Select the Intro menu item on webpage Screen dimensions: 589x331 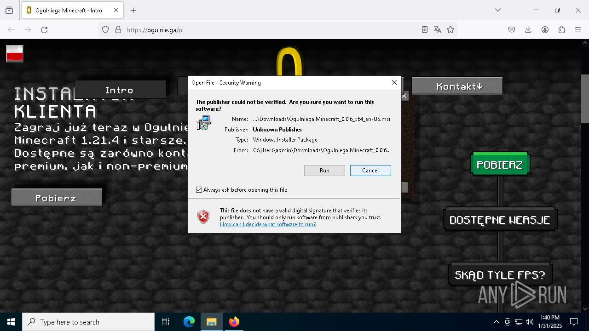[x=120, y=90]
